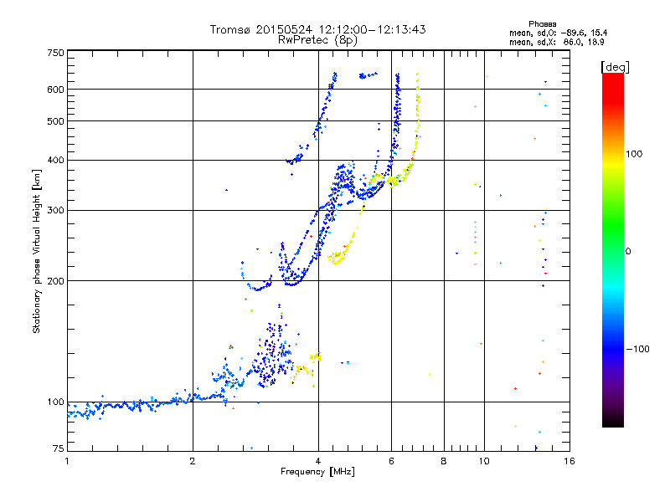This screenshot has height=502, width=670.
Task: Click the x-axis tick label '6'
Action: click(391, 461)
